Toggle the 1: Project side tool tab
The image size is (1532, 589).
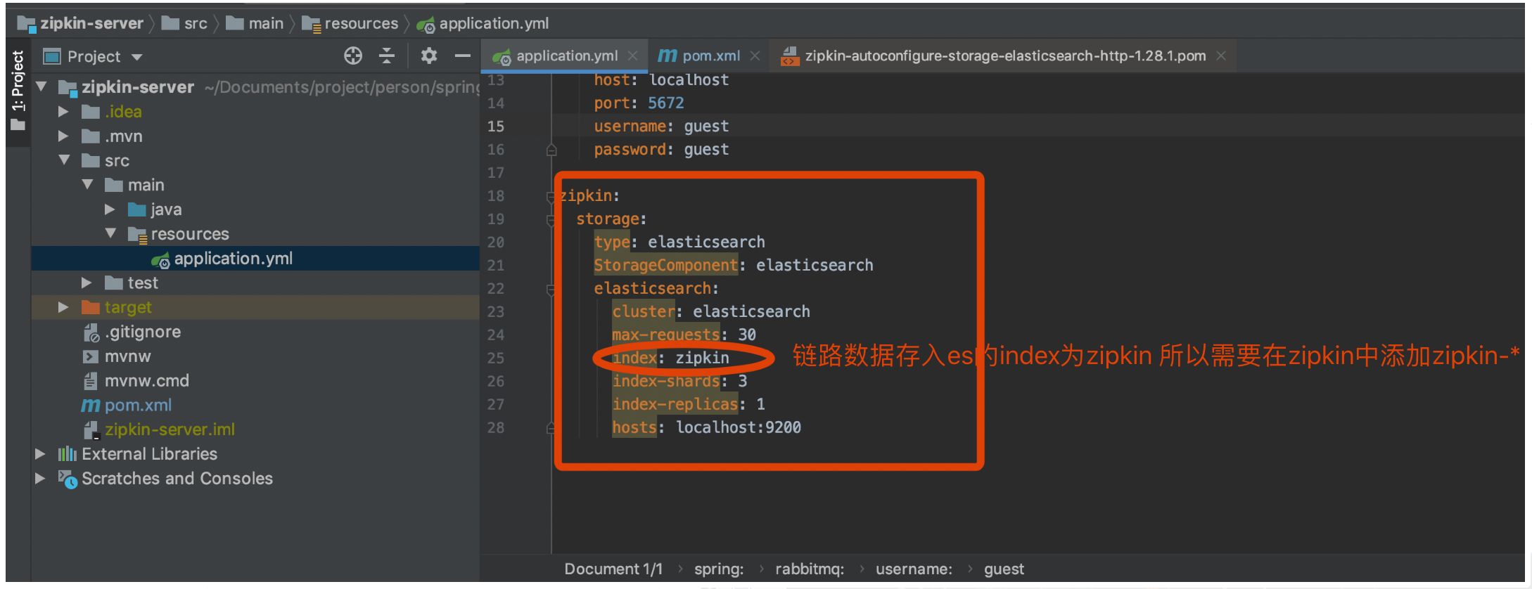tap(18, 90)
